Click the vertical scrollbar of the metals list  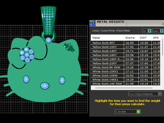162,47
